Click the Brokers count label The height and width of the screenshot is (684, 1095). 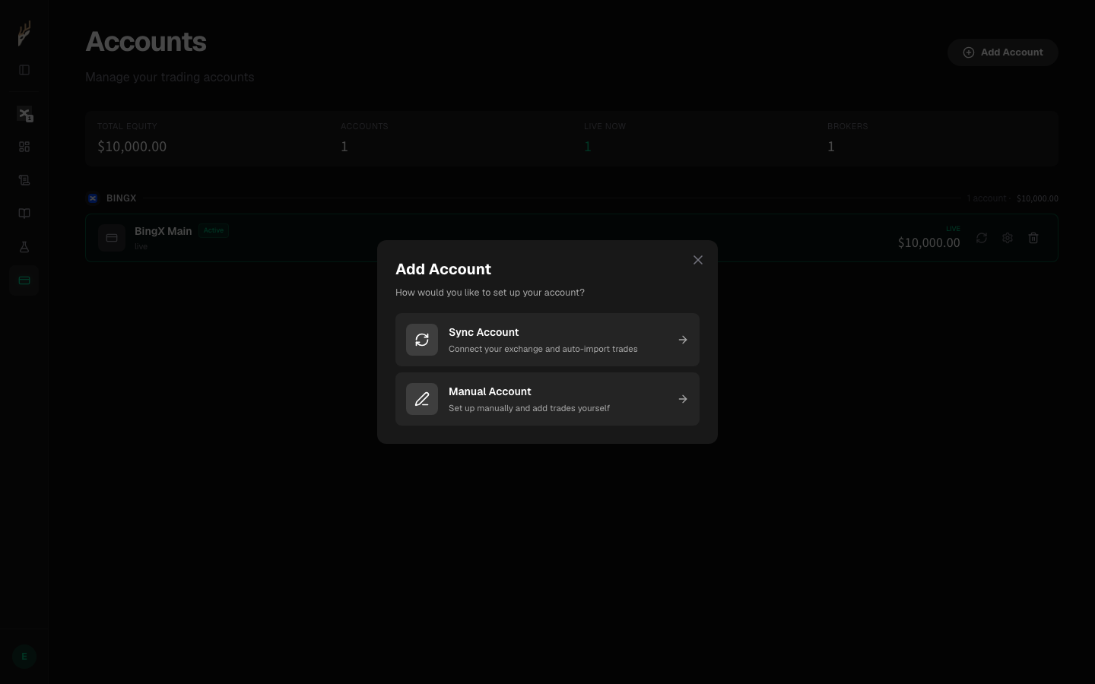pos(848,126)
